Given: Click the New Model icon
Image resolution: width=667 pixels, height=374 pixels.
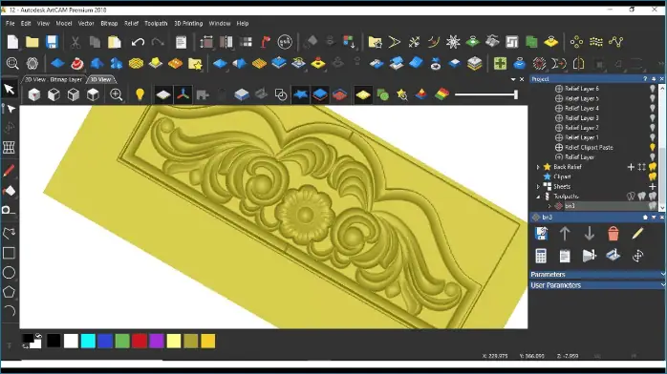Looking at the screenshot, I should pyautogui.click(x=12, y=42).
